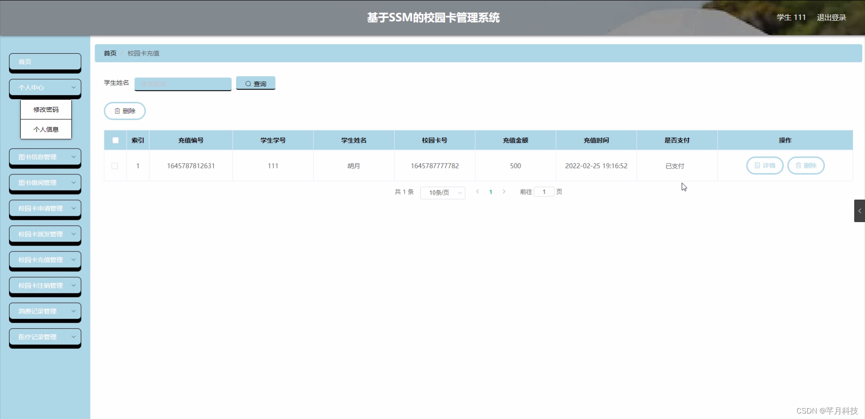Collapse the panel via the right-edge arrow

[x=860, y=210]
